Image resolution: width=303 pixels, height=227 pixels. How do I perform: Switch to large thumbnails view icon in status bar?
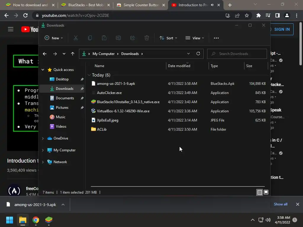(266, 192)
